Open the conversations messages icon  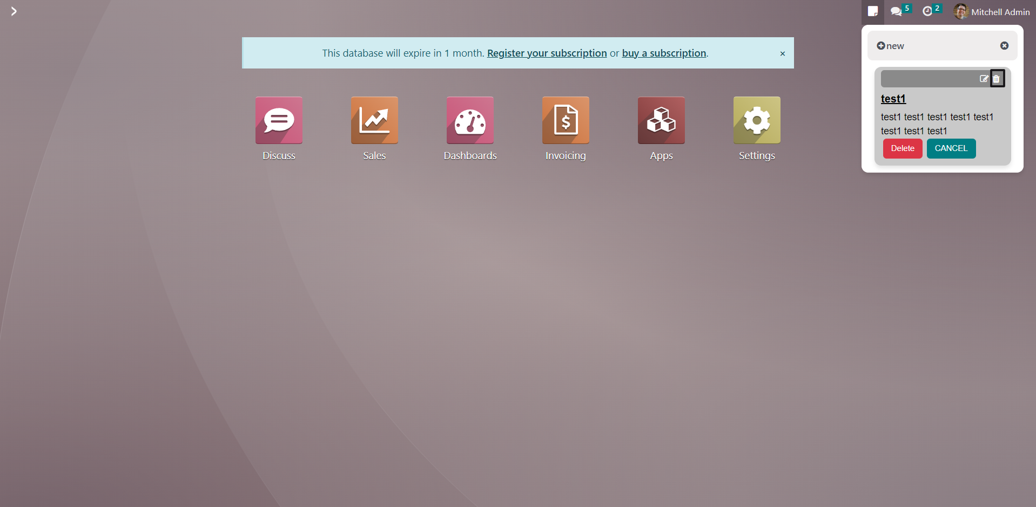(897, 11)
